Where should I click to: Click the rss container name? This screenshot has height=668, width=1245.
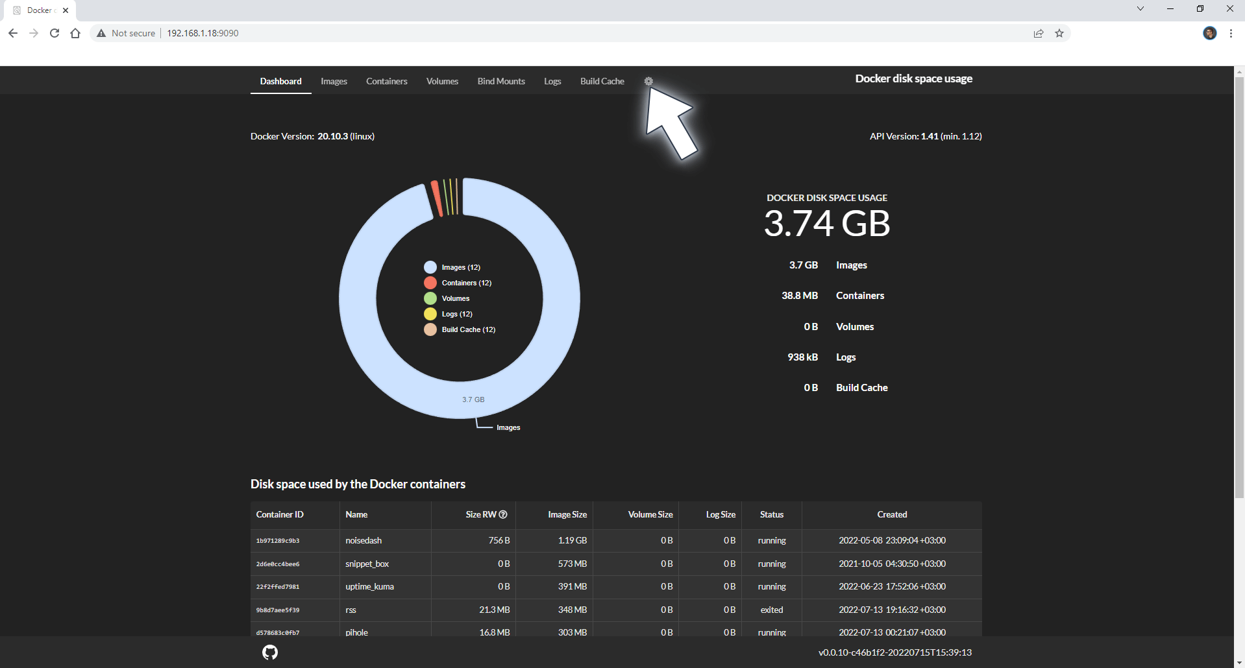coord(351,610)
